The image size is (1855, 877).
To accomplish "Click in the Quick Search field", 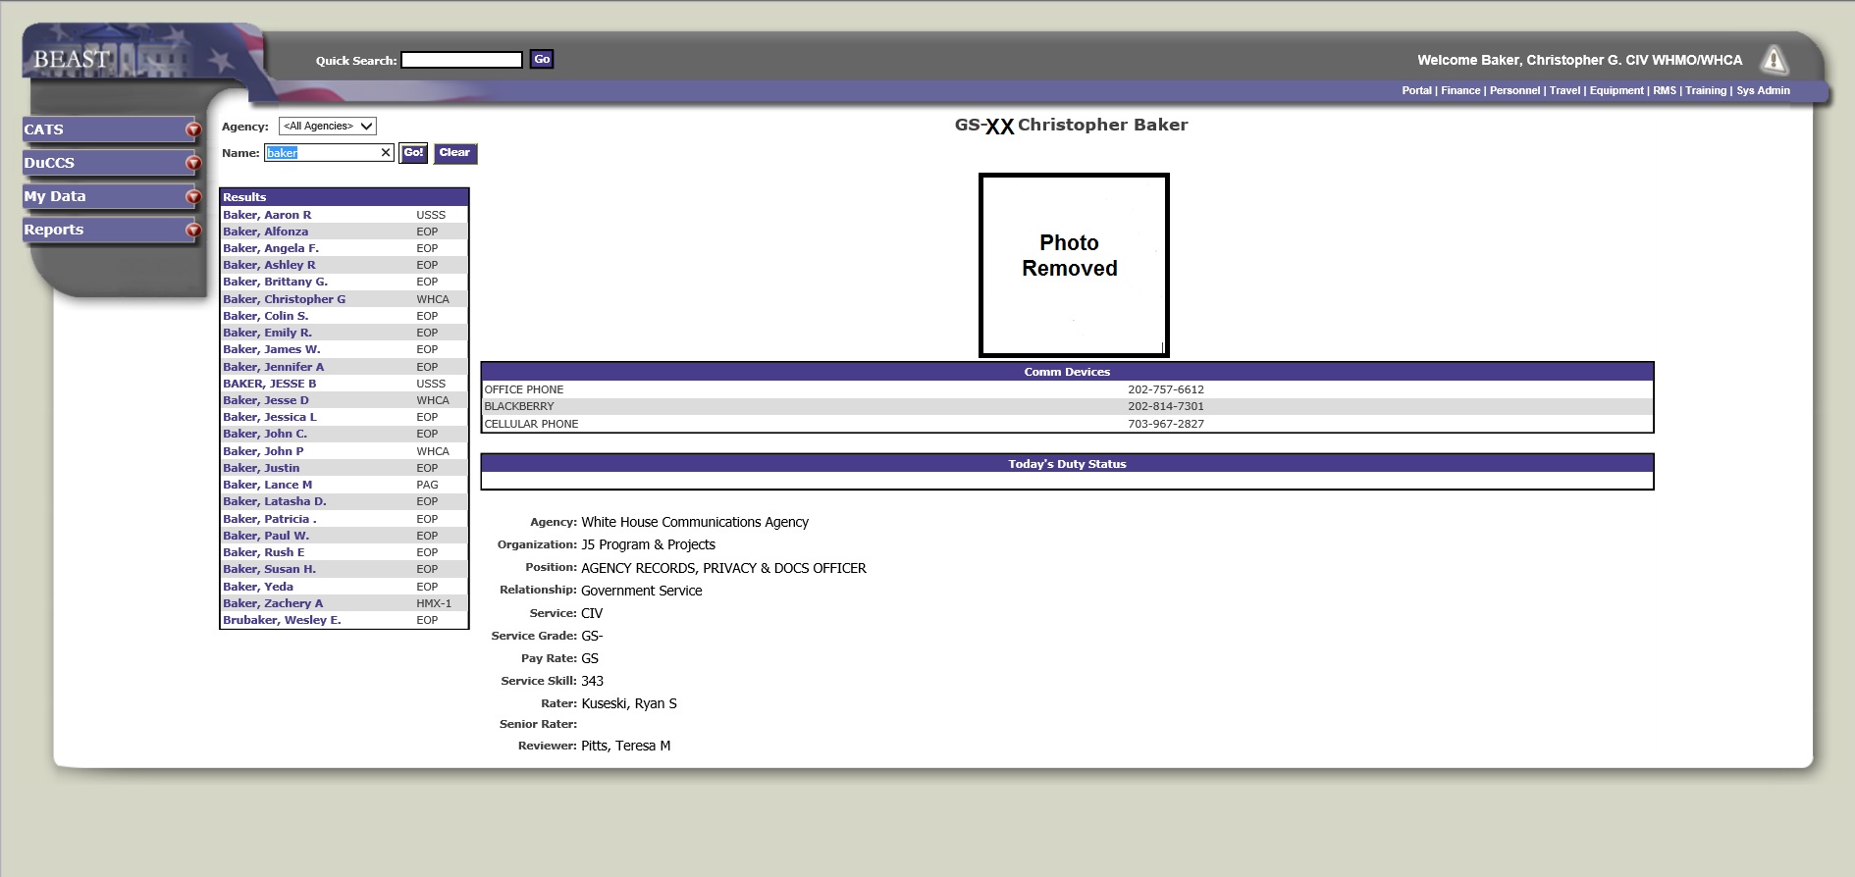I will (461, 60).
